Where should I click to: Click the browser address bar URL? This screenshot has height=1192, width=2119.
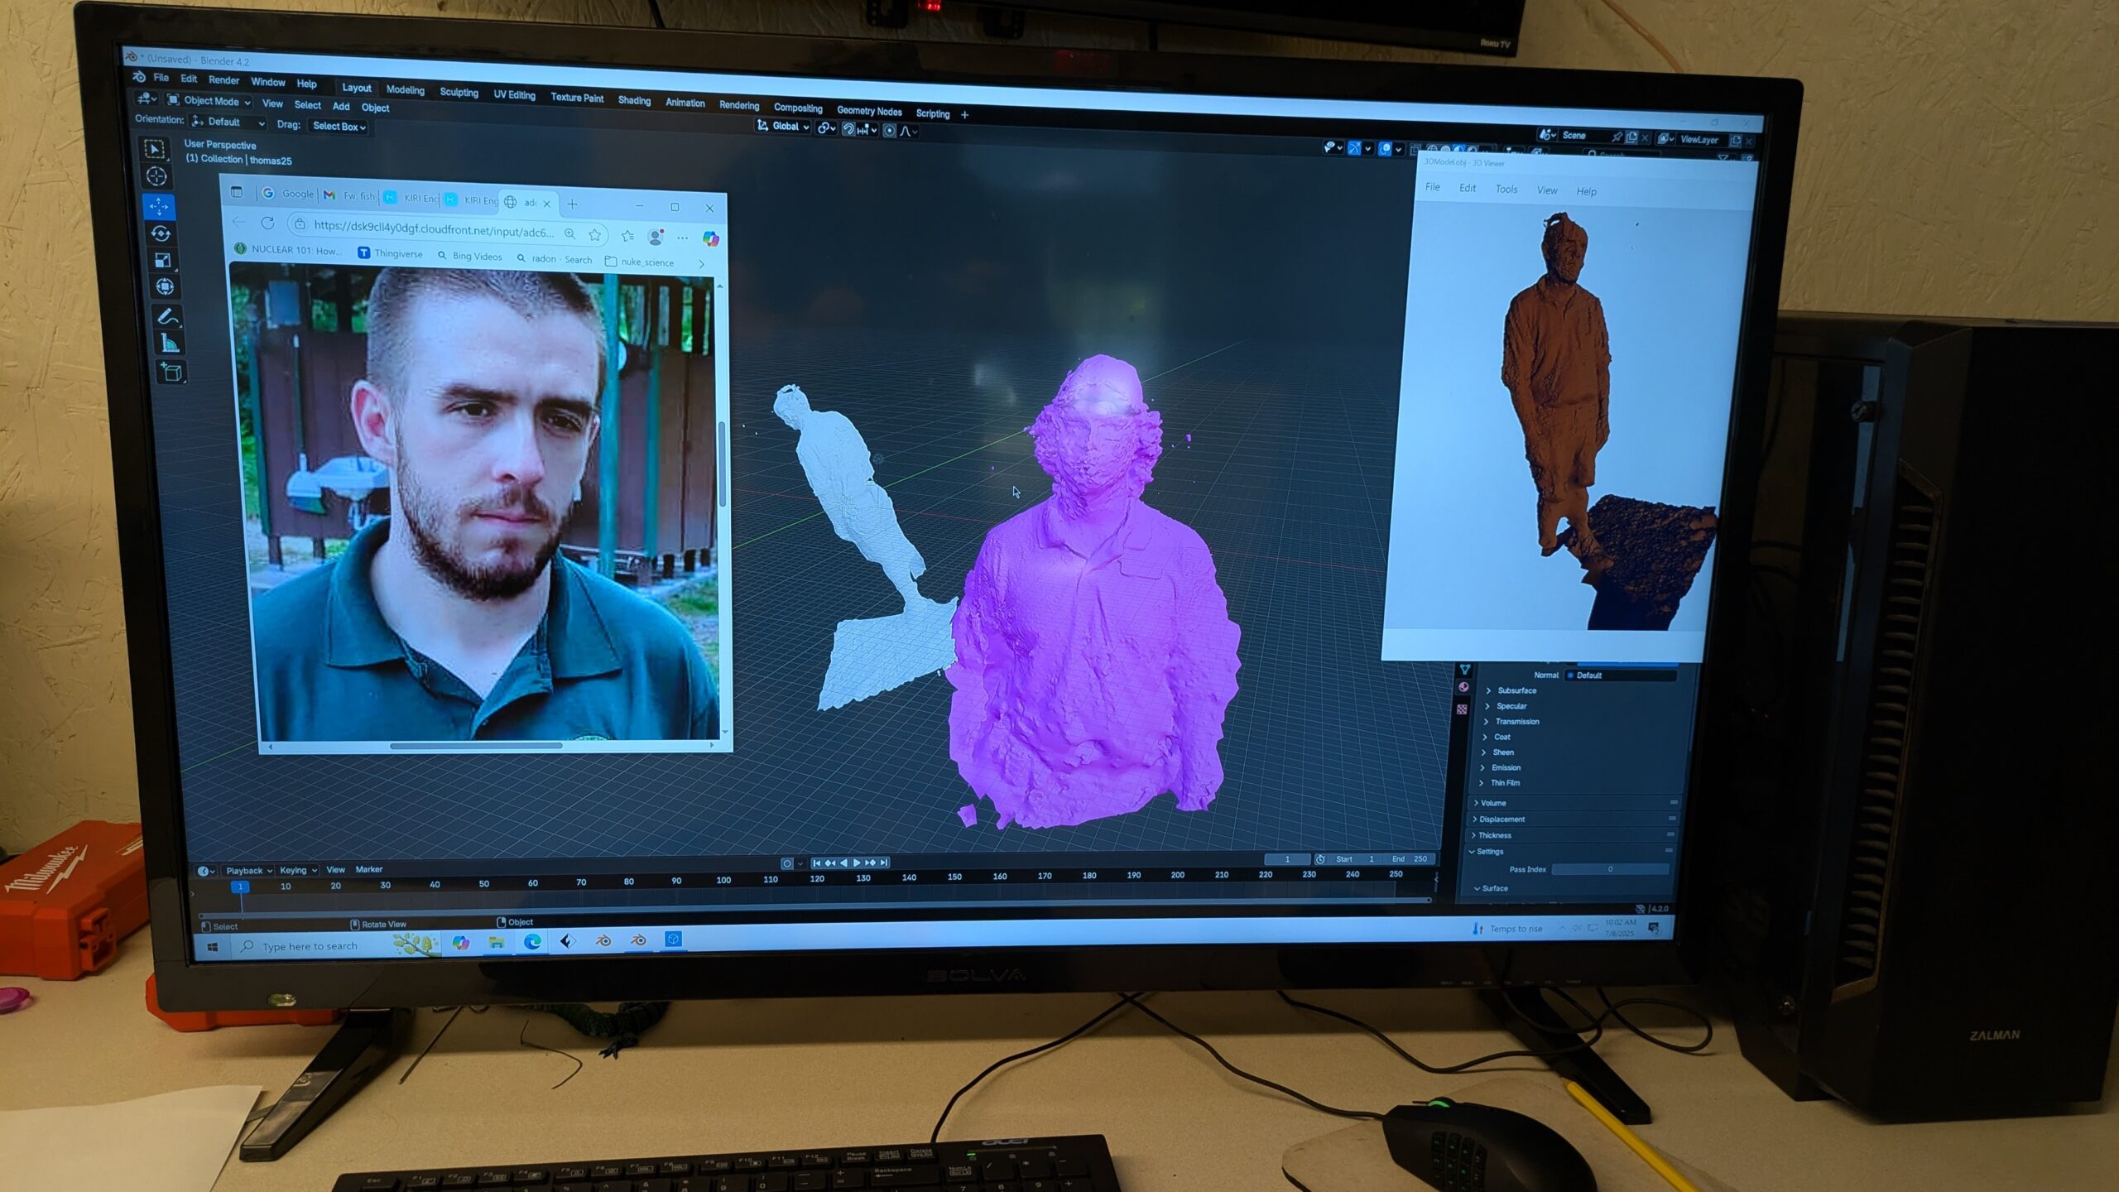click(x=433, y=228)
